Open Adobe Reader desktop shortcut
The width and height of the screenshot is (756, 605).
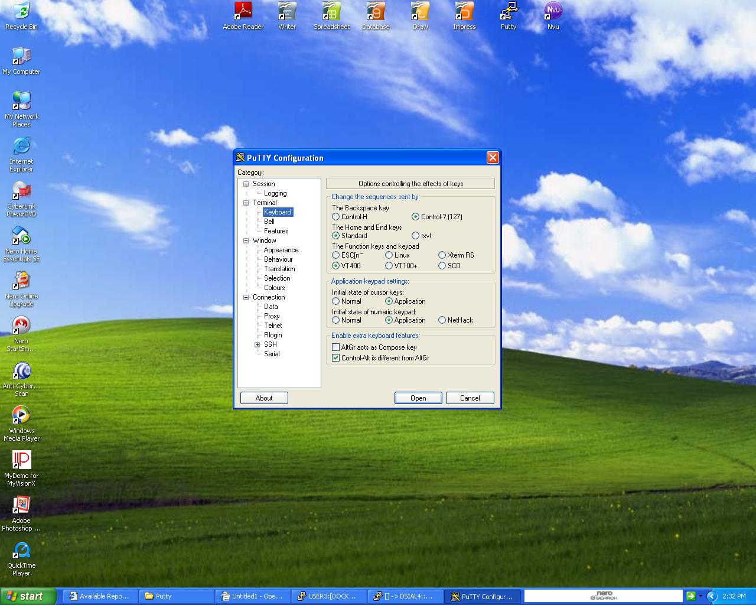[243, 17]
